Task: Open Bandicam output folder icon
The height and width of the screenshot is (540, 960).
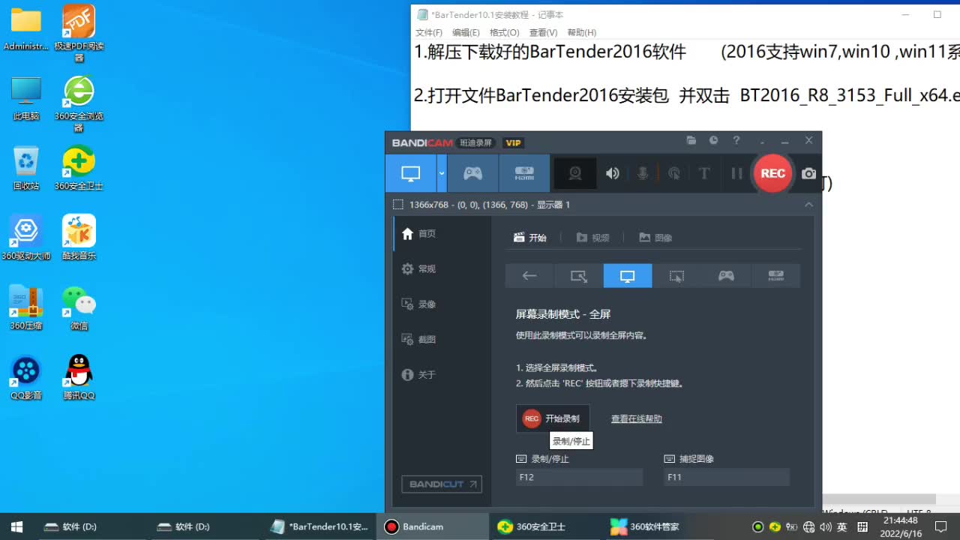Action: click(x=691, y=140)
